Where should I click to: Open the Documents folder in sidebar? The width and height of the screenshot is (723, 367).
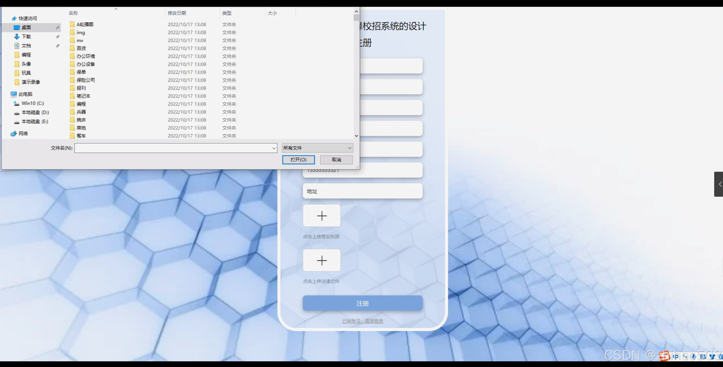coord(26,46)
